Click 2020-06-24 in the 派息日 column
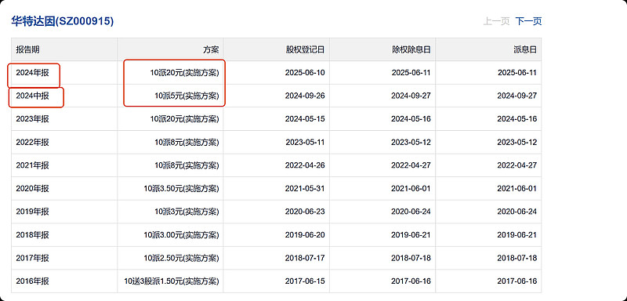 click(517, 212)
